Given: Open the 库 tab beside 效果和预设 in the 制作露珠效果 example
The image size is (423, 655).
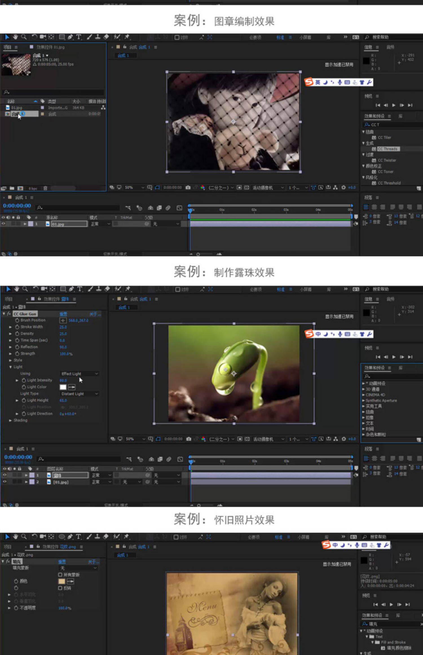Looking at the screenshot, I should click(x=400, y=368).
